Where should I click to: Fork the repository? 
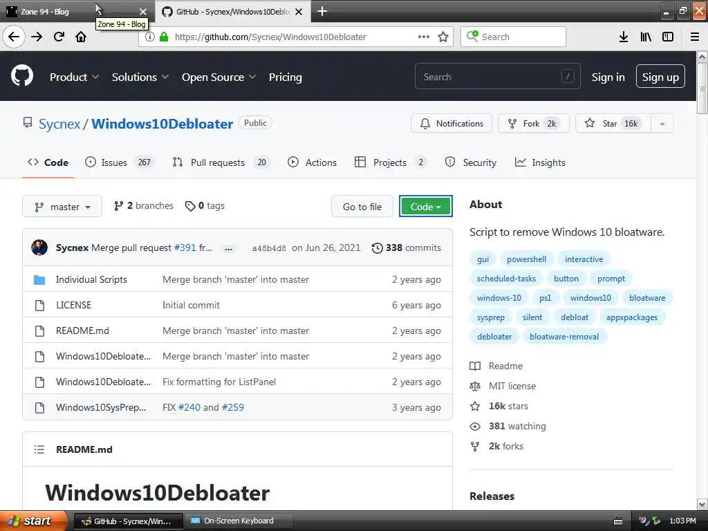click(x=533, y=124)
